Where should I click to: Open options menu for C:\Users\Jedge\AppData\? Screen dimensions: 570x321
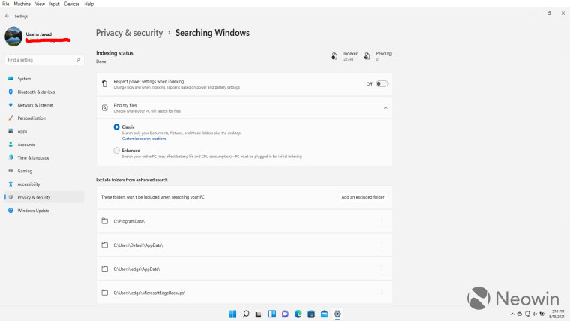point(382,268)
